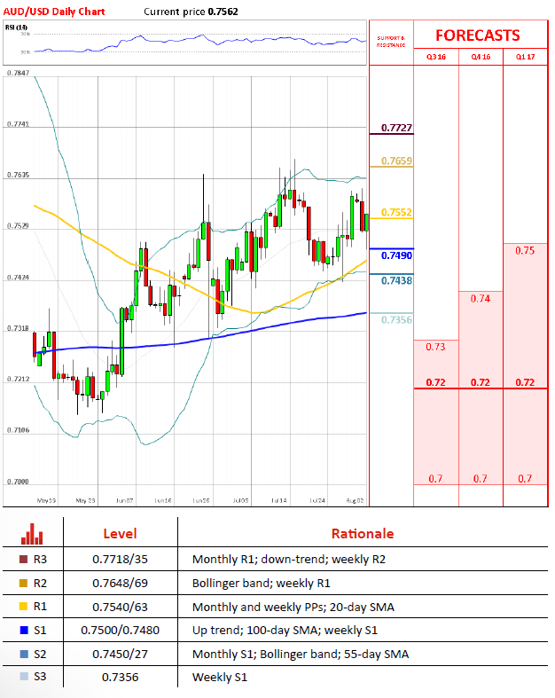Click the R3 level value 0.7718/35
Image resolution: width=555 pixels, height=698 pixels.
click(121, 559)
